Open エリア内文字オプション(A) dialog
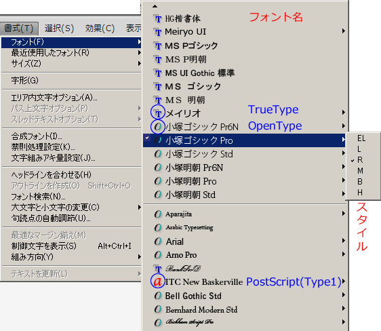381x331 pixels. (71, 98)
